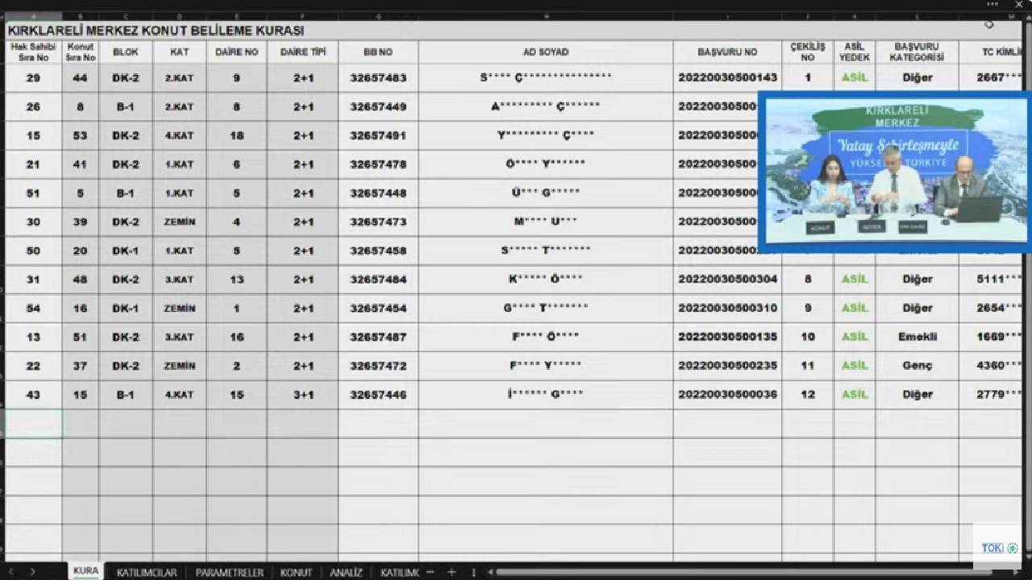Click application number 20220030500310

[727, 309]
